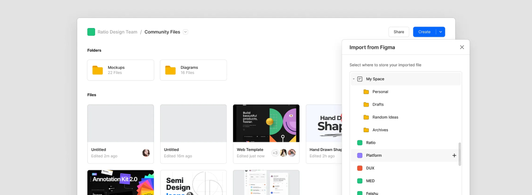Click the +3 collaborators badge on Web Template

coord(275,153)
